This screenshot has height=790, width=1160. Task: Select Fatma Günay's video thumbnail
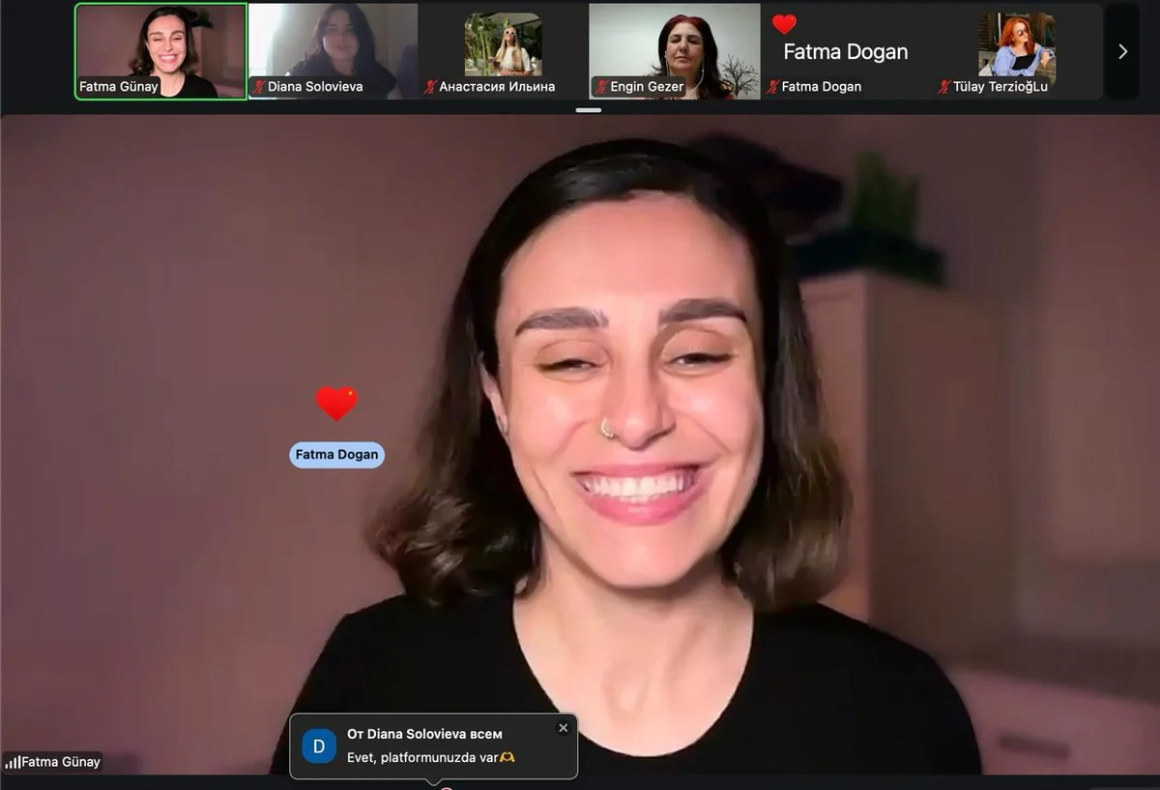160,51
